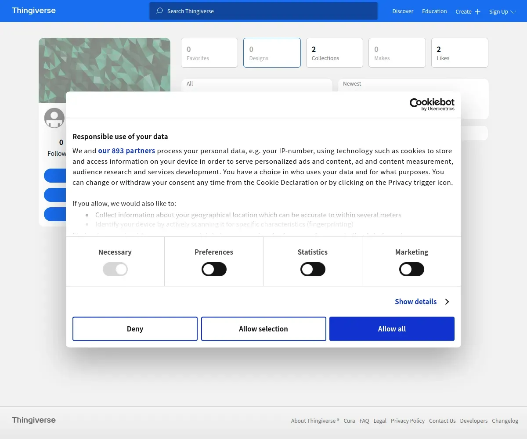
Task: Click the "Responsible use of your data" heading
Action: (x=120, y=137)
